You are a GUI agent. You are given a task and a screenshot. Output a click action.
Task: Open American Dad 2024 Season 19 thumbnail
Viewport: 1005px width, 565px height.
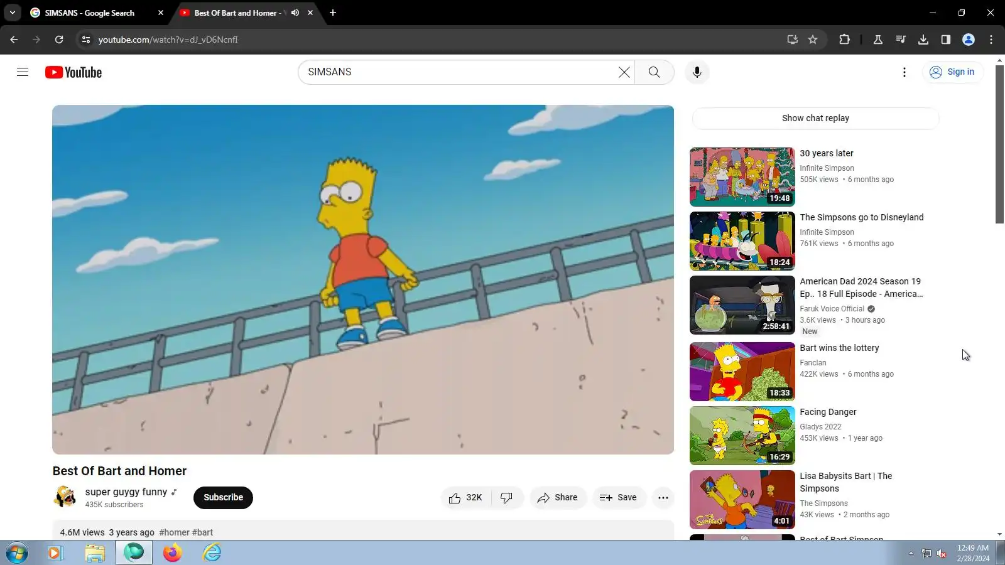742,305
